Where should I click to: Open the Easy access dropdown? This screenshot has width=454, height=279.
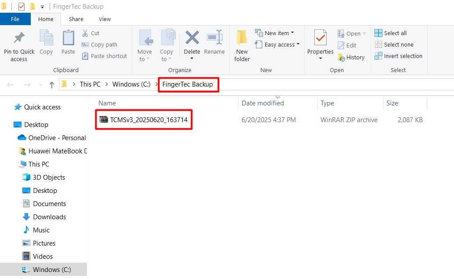click(277, 44)
